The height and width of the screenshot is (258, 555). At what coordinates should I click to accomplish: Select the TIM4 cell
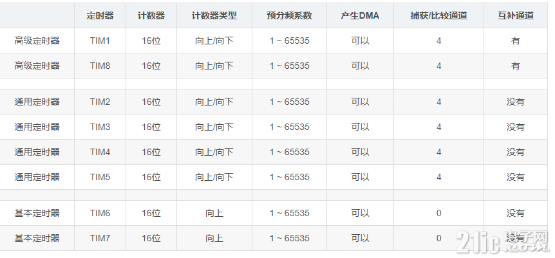[x=100, y=152]
